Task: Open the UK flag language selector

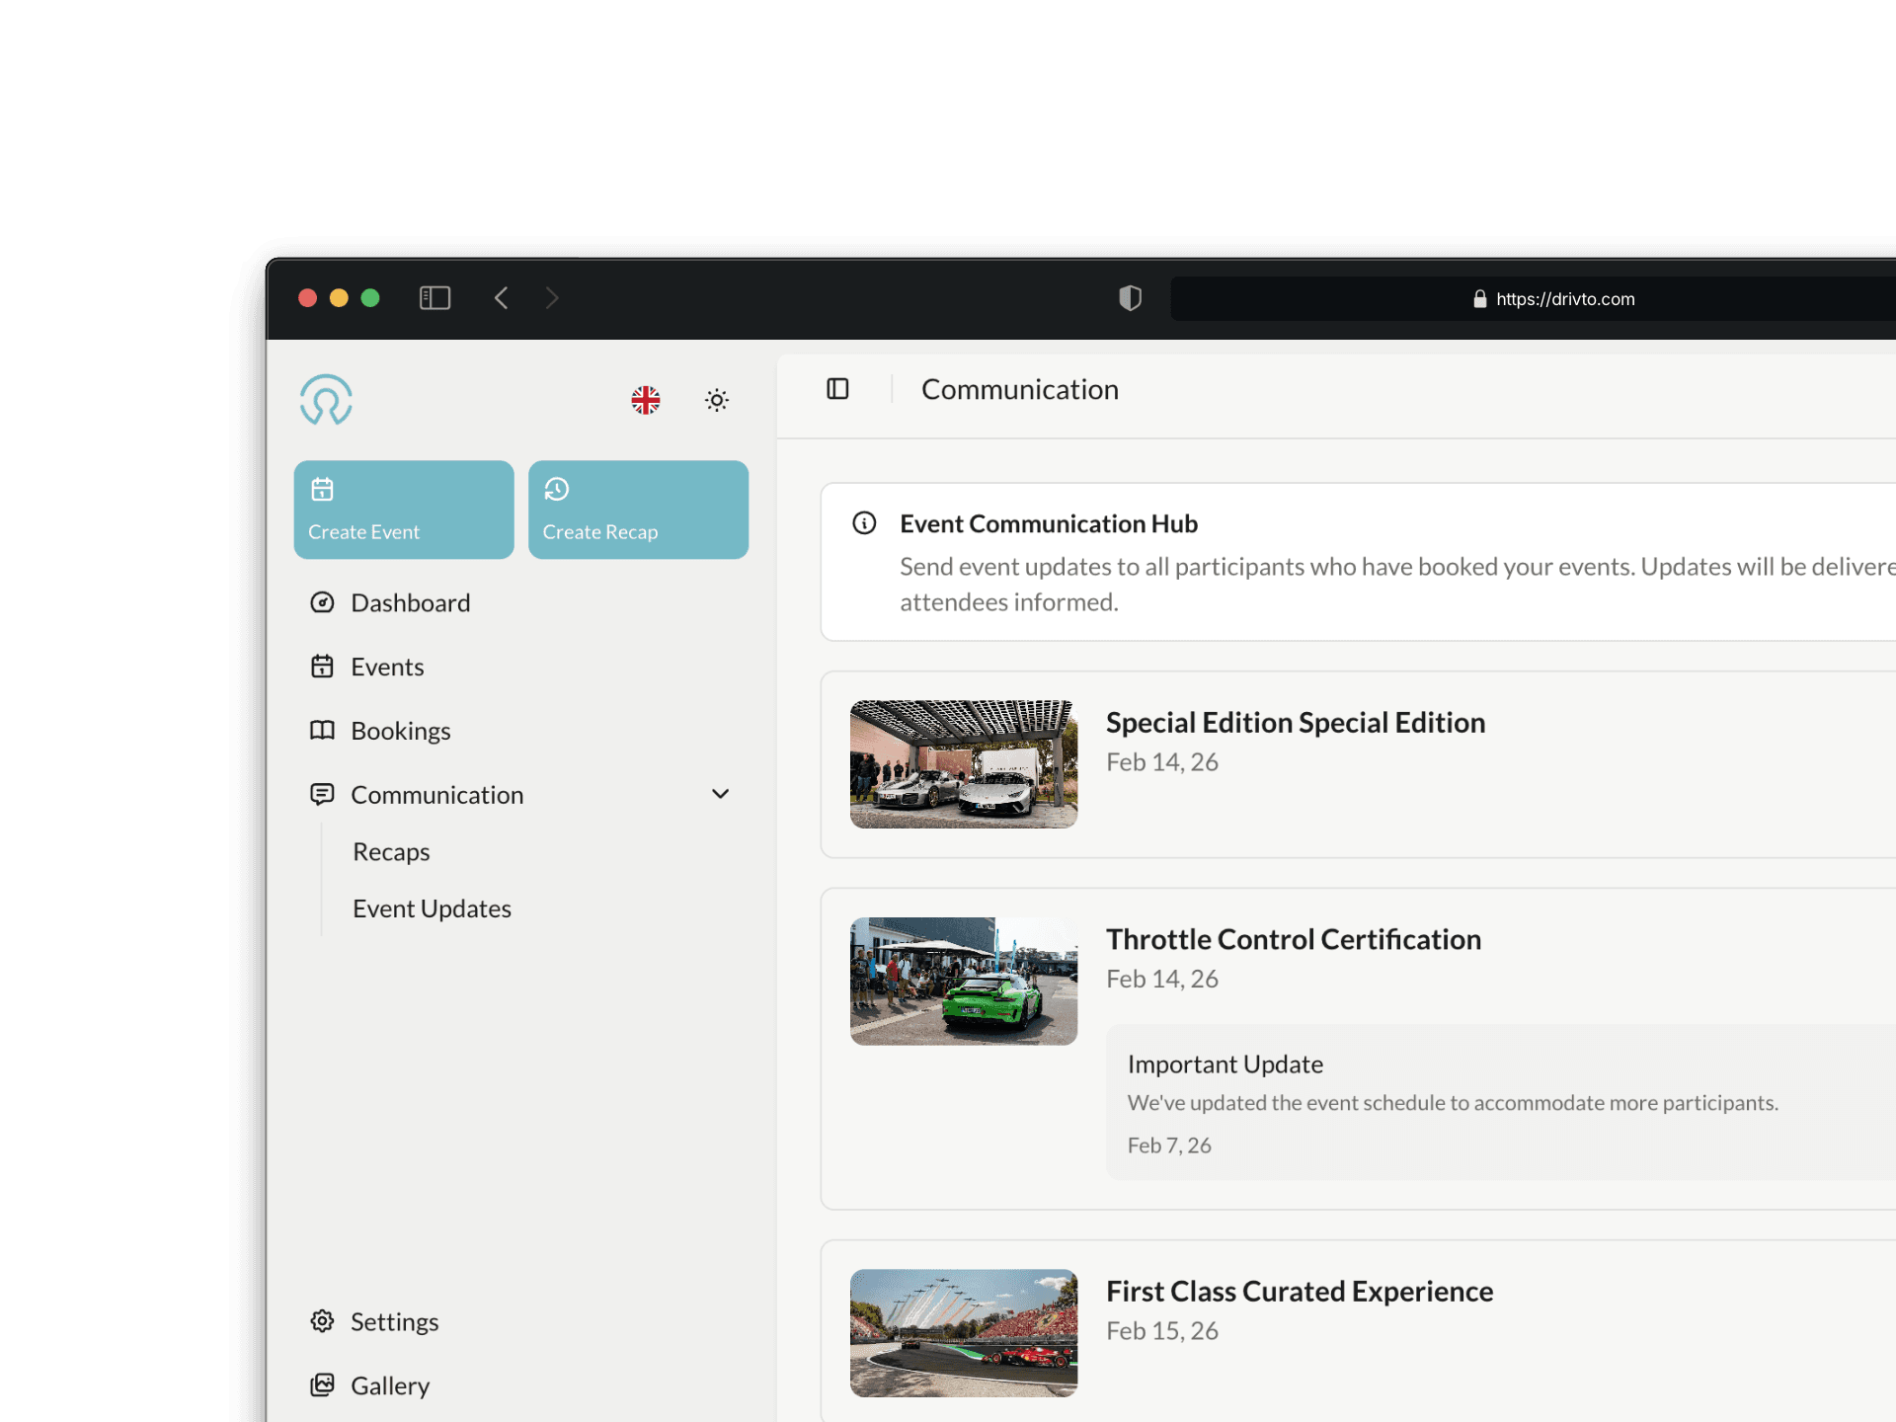Action: (646, 400)
